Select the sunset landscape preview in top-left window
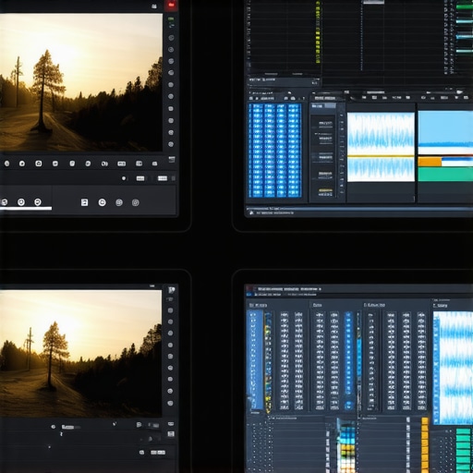The width and height of the screenshot is (473, 473). coord(81,82)
